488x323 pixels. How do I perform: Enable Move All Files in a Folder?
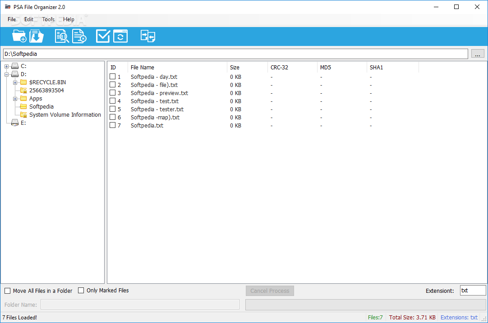click(8, 291)
